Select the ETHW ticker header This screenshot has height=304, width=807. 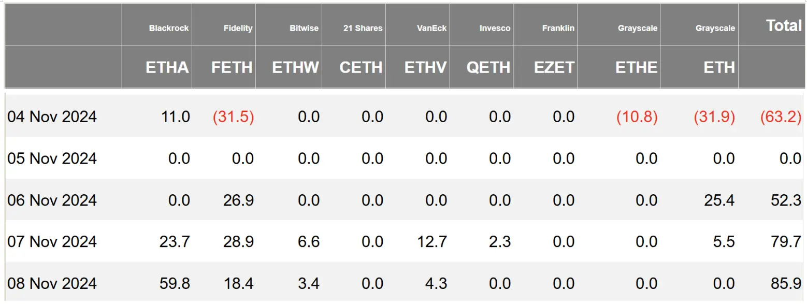point(295,67)
